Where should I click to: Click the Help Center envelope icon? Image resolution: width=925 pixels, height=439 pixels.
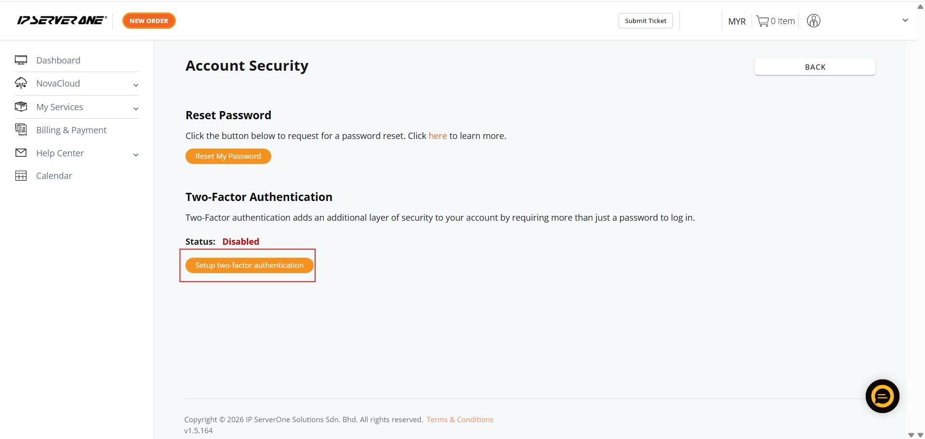tap(21, 153)
